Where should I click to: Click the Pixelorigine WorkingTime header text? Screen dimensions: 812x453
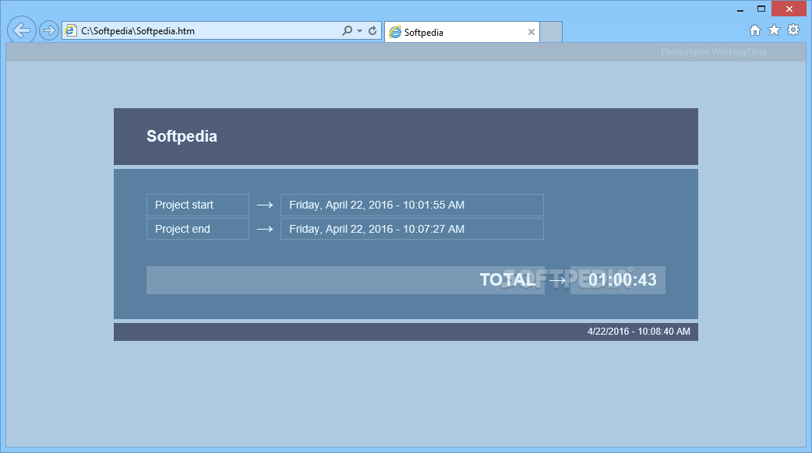[714, 51]
